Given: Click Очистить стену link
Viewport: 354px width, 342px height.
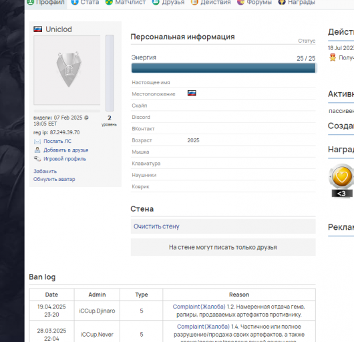Looking at the screenshot, I should click(156, 226).
